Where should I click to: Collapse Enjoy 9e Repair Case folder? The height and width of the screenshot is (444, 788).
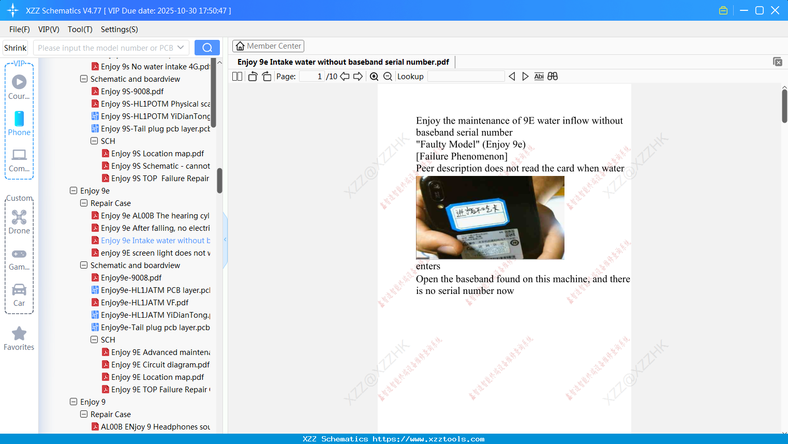coord(84,203)
